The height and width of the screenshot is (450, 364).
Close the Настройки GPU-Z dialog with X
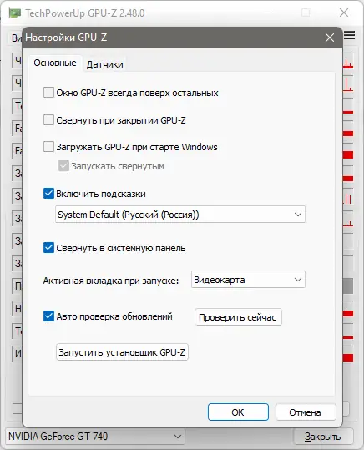(330, 38)
